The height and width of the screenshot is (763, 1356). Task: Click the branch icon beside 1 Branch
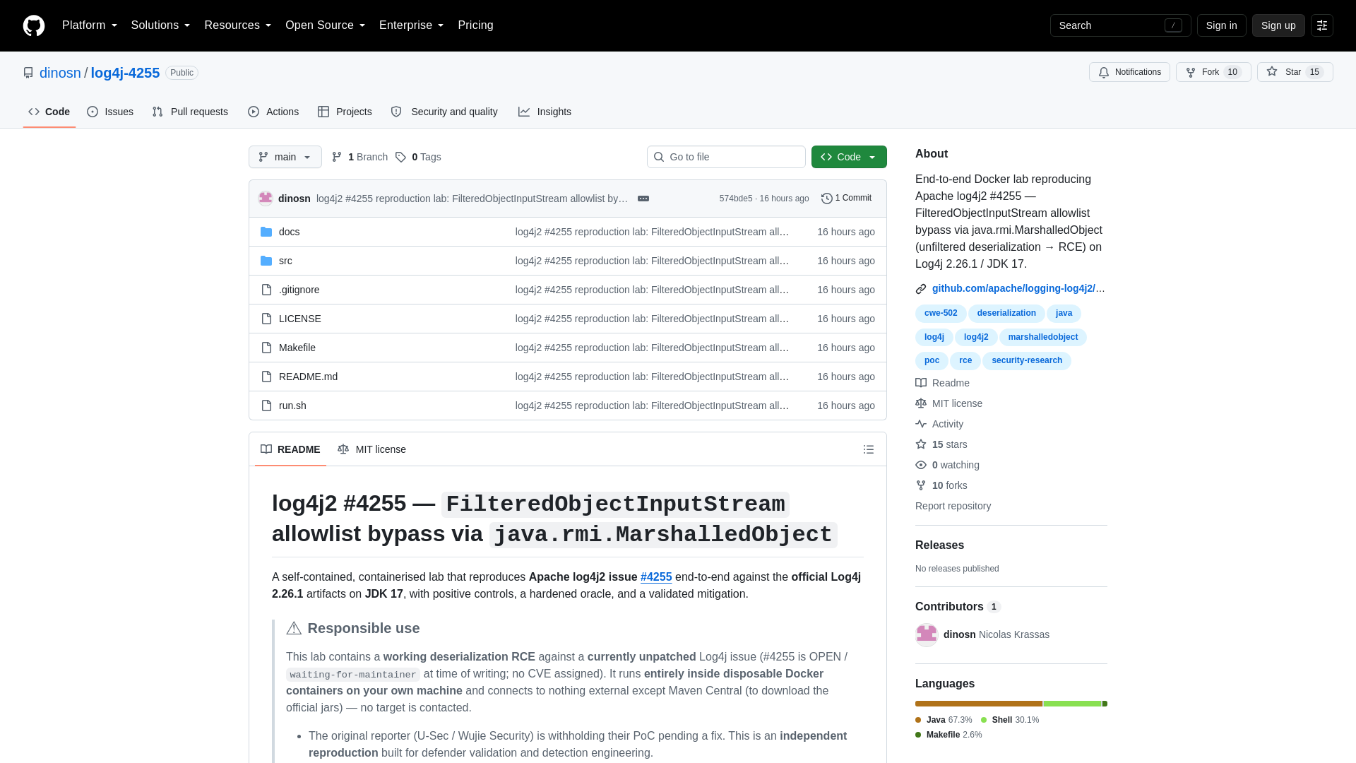(337, 157)
